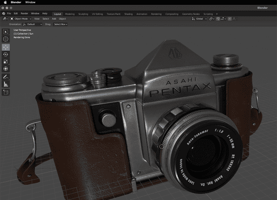Open the Render menu
The height and width of the screenshot is (200, 277).
[24, 13]
